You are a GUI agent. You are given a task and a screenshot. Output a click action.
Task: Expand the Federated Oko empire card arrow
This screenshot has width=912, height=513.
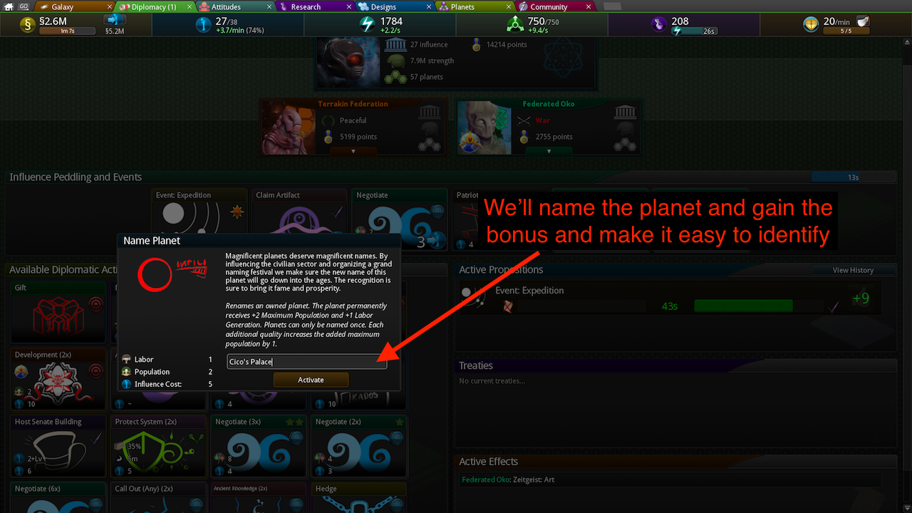pos(549,151)
